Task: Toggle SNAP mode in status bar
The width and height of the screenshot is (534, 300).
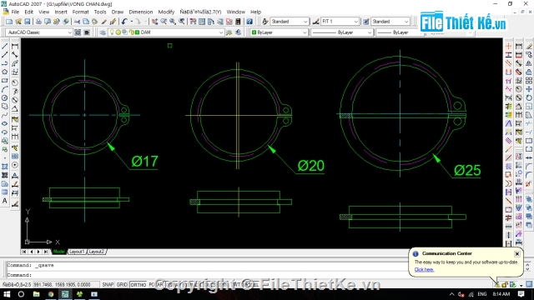Action: tap(108, 284)
